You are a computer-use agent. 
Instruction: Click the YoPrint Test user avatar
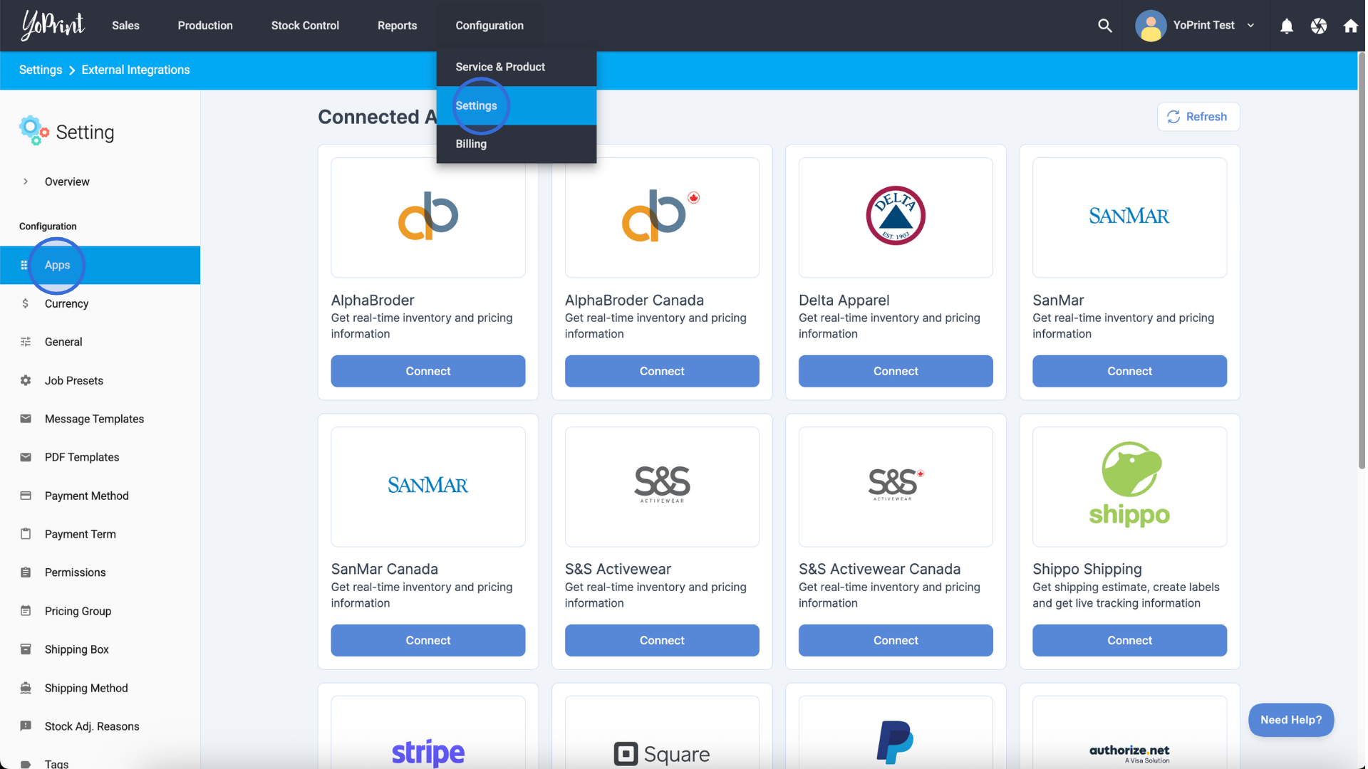click(1151, 26)
